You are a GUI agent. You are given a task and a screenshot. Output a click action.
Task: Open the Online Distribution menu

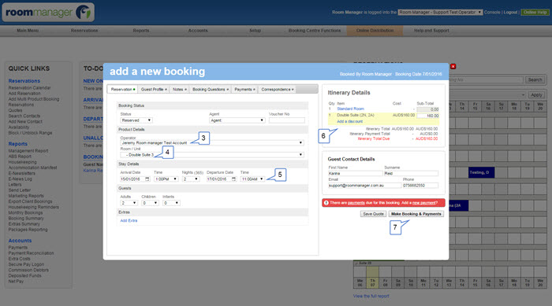click(x=375, y=31)
